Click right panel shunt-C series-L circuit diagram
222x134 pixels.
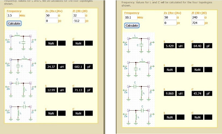[139, 68]
